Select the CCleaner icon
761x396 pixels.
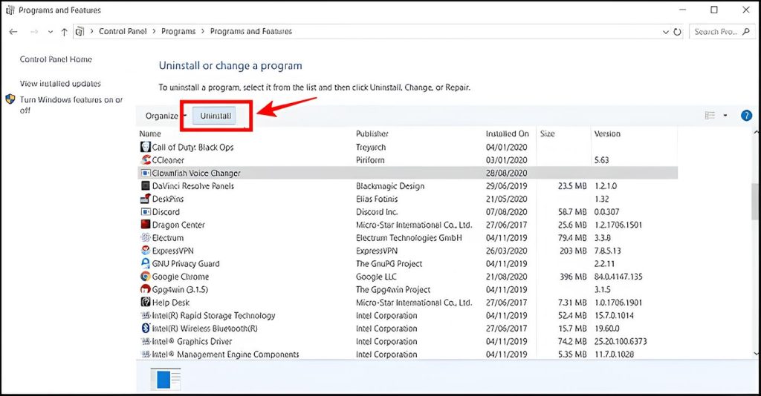(x=146, y=160)
